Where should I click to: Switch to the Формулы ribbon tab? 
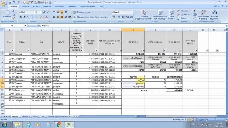(x=59, y=6)
